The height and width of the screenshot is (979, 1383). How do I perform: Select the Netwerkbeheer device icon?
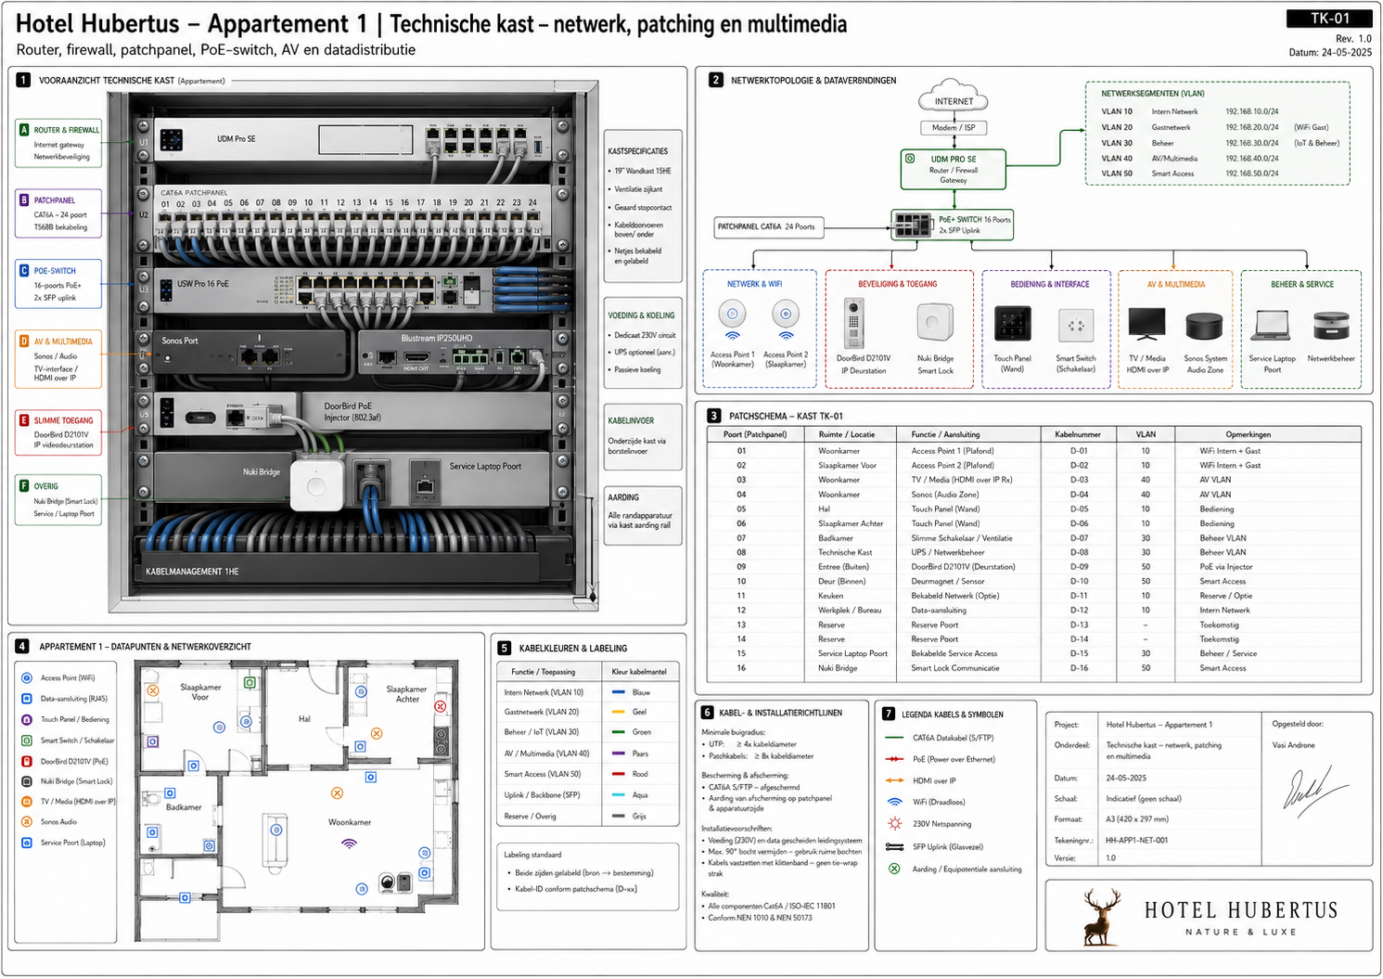1331,327
